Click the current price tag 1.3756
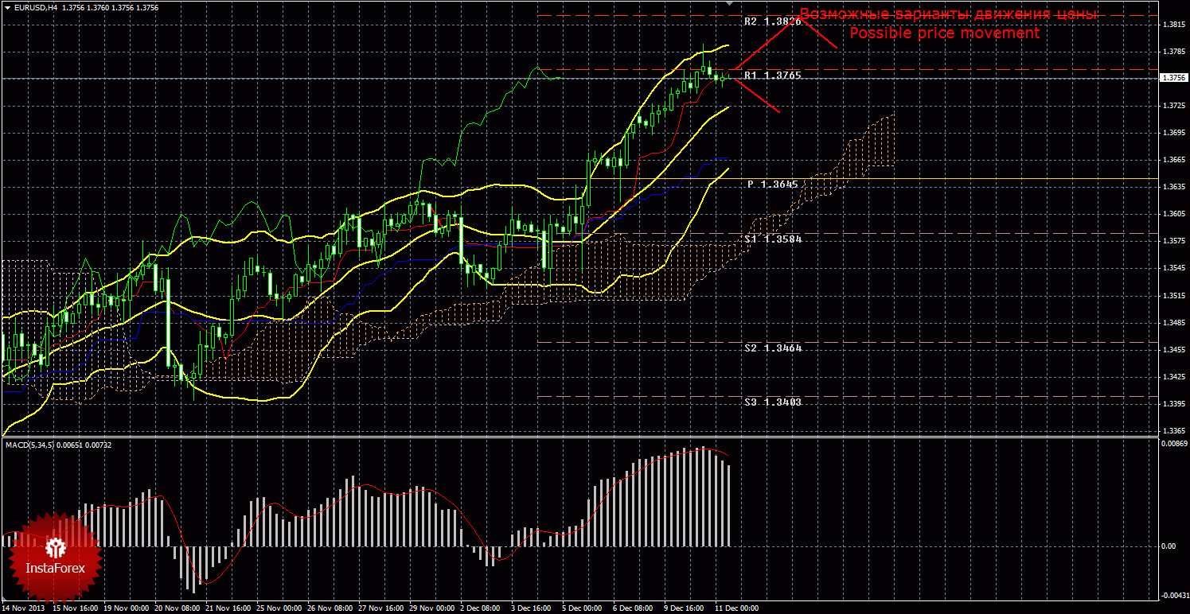The image size is (1190, 614). pyautogui.click(x=1174, y=78)
